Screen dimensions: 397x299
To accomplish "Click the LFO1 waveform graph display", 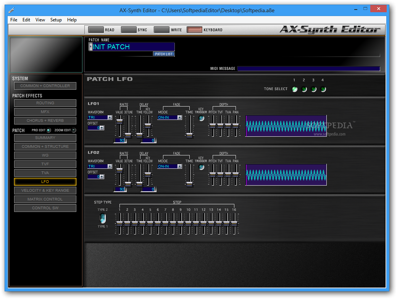I will 286,126.
